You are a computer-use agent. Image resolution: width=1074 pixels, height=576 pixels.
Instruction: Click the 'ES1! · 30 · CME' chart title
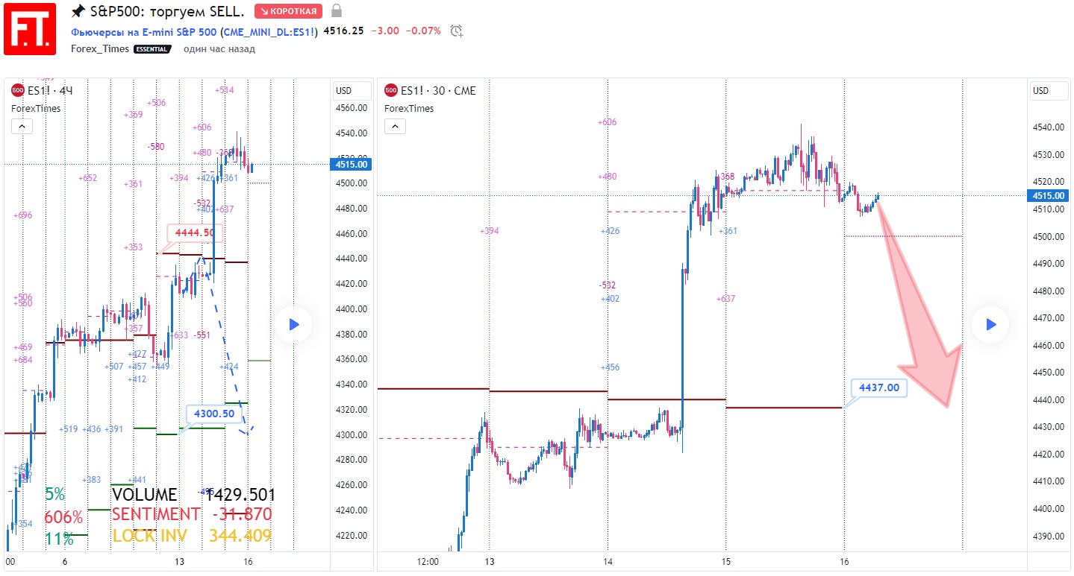point(438,91)
